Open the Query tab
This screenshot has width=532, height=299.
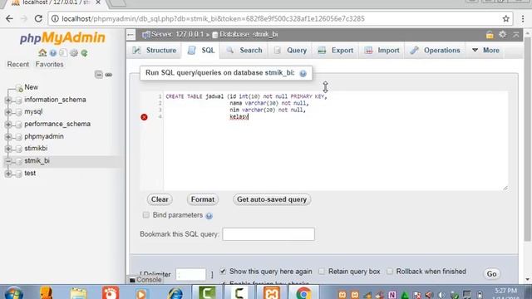tap(291, 50)
